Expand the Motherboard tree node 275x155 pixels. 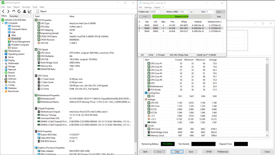(3, 51)
